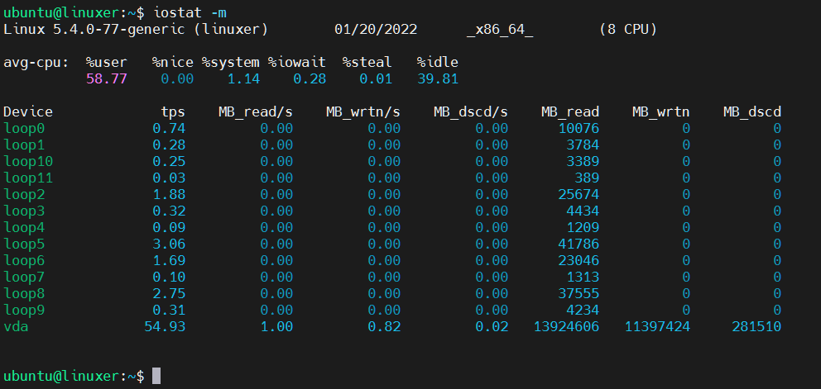Image resolution: width=821 pixels, height=389 pixels.
Task: Click the tps value 0.03 for loop11
Action: click(169, 178)
